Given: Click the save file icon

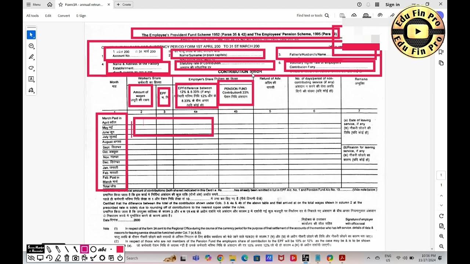Looking at the screenshot, I should pos(342,15).
